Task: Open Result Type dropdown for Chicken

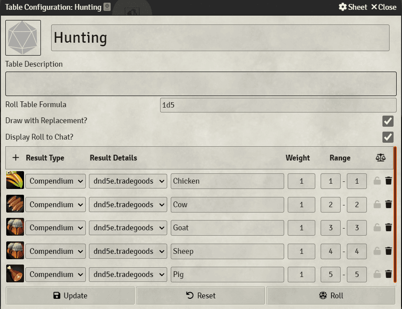Action: 56,181
